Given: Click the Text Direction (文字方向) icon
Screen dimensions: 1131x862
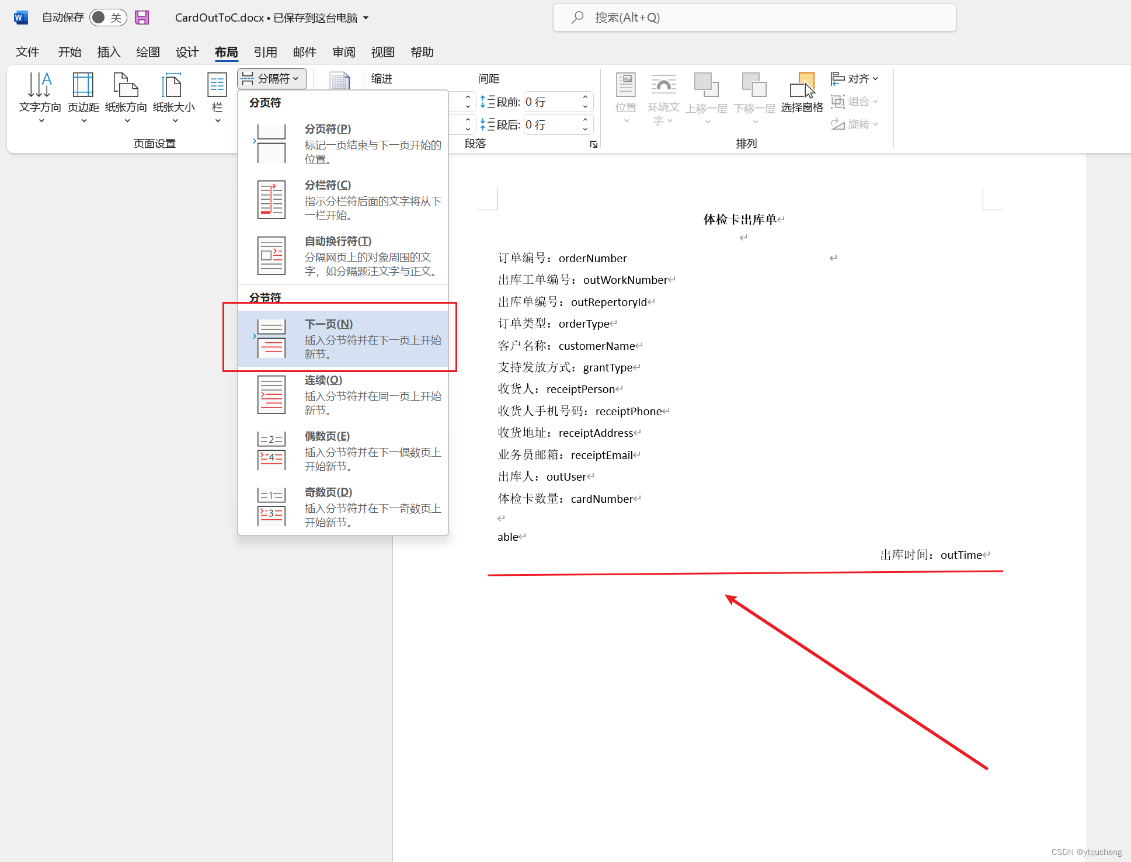Looking at the screenshot, I should coord(40,86).
